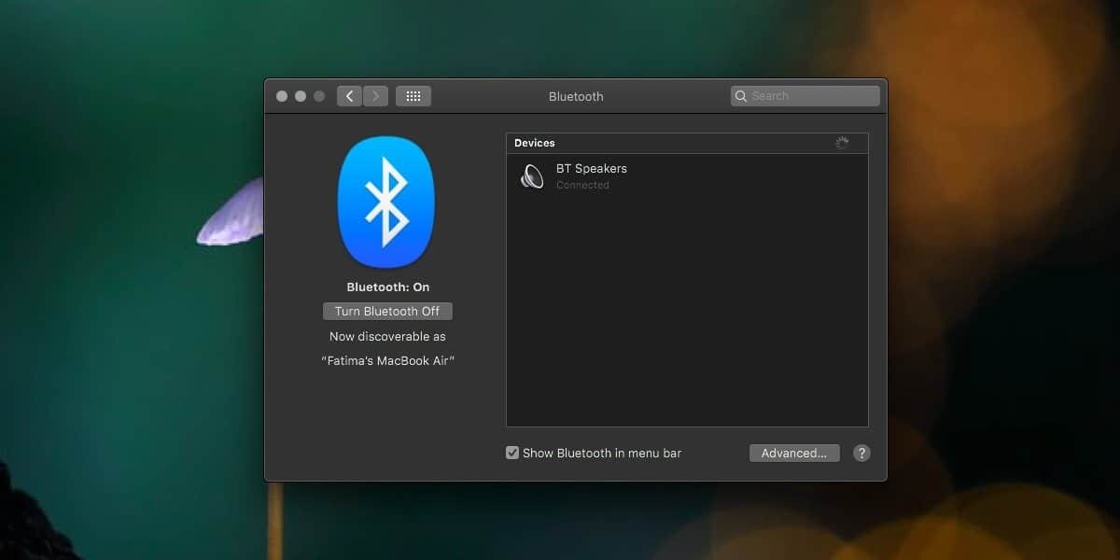Click the large blue Bluetooth logo

(x=385, y=203)
